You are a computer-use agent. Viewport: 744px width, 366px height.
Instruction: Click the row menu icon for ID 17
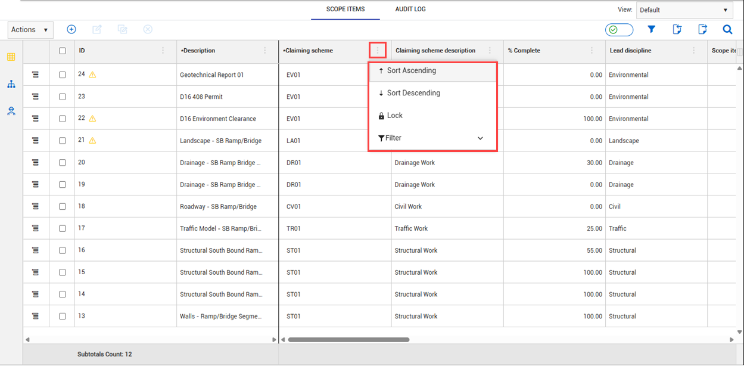coord(35,228)
